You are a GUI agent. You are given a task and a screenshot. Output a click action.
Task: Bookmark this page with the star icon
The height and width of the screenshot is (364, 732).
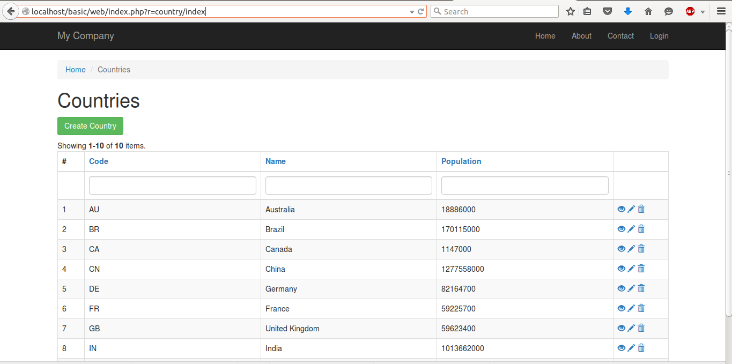(571, 11)
